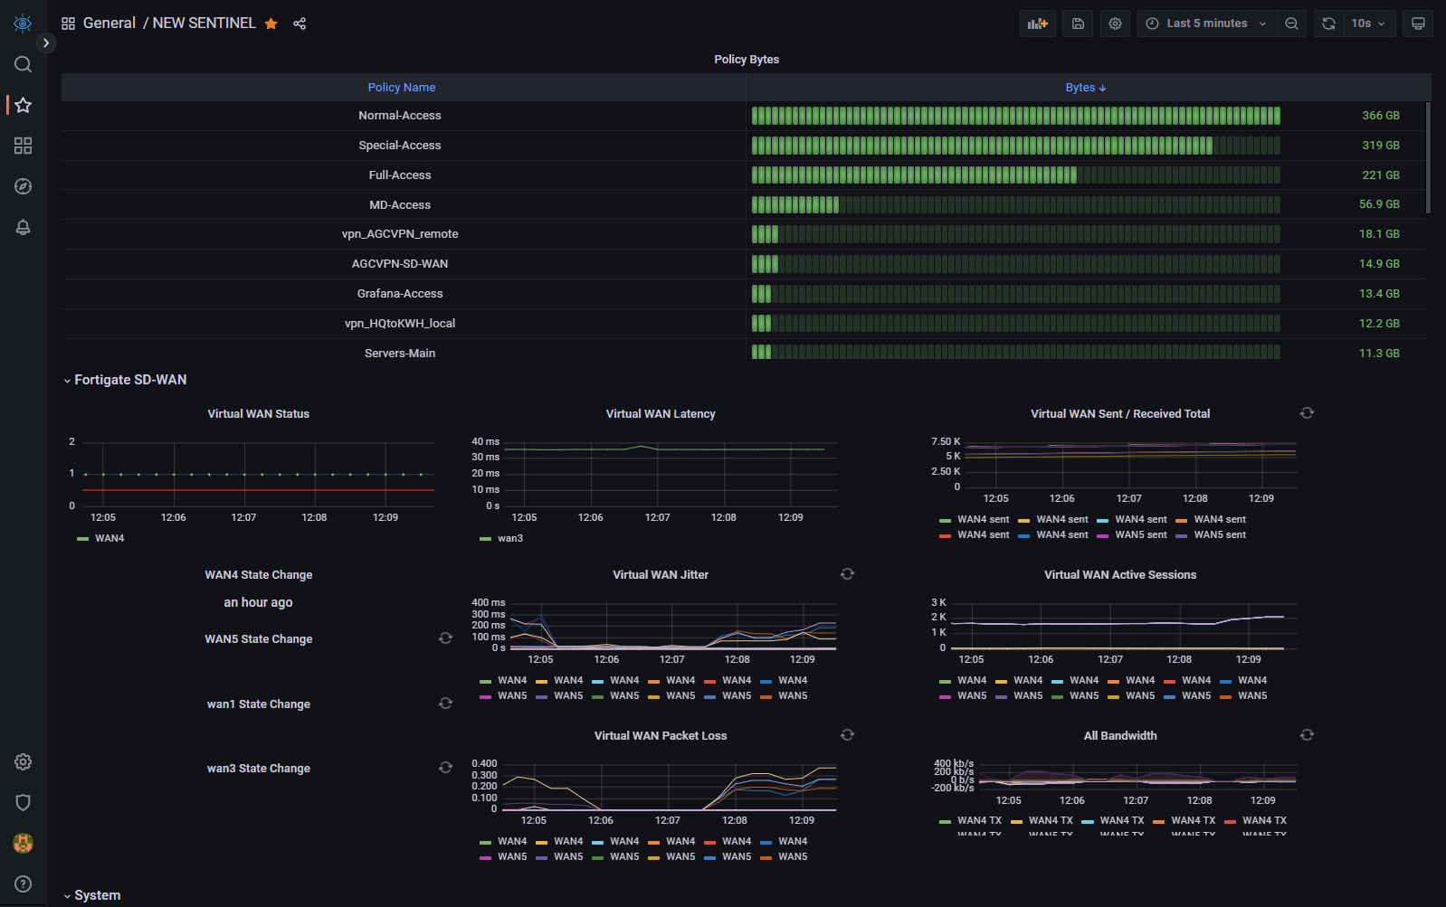Expand the System row section
This screenshot has width=1446, height=907.
point(97,895)
